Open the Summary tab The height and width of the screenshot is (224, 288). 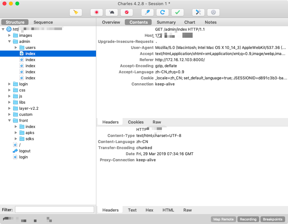click(166, 22)
